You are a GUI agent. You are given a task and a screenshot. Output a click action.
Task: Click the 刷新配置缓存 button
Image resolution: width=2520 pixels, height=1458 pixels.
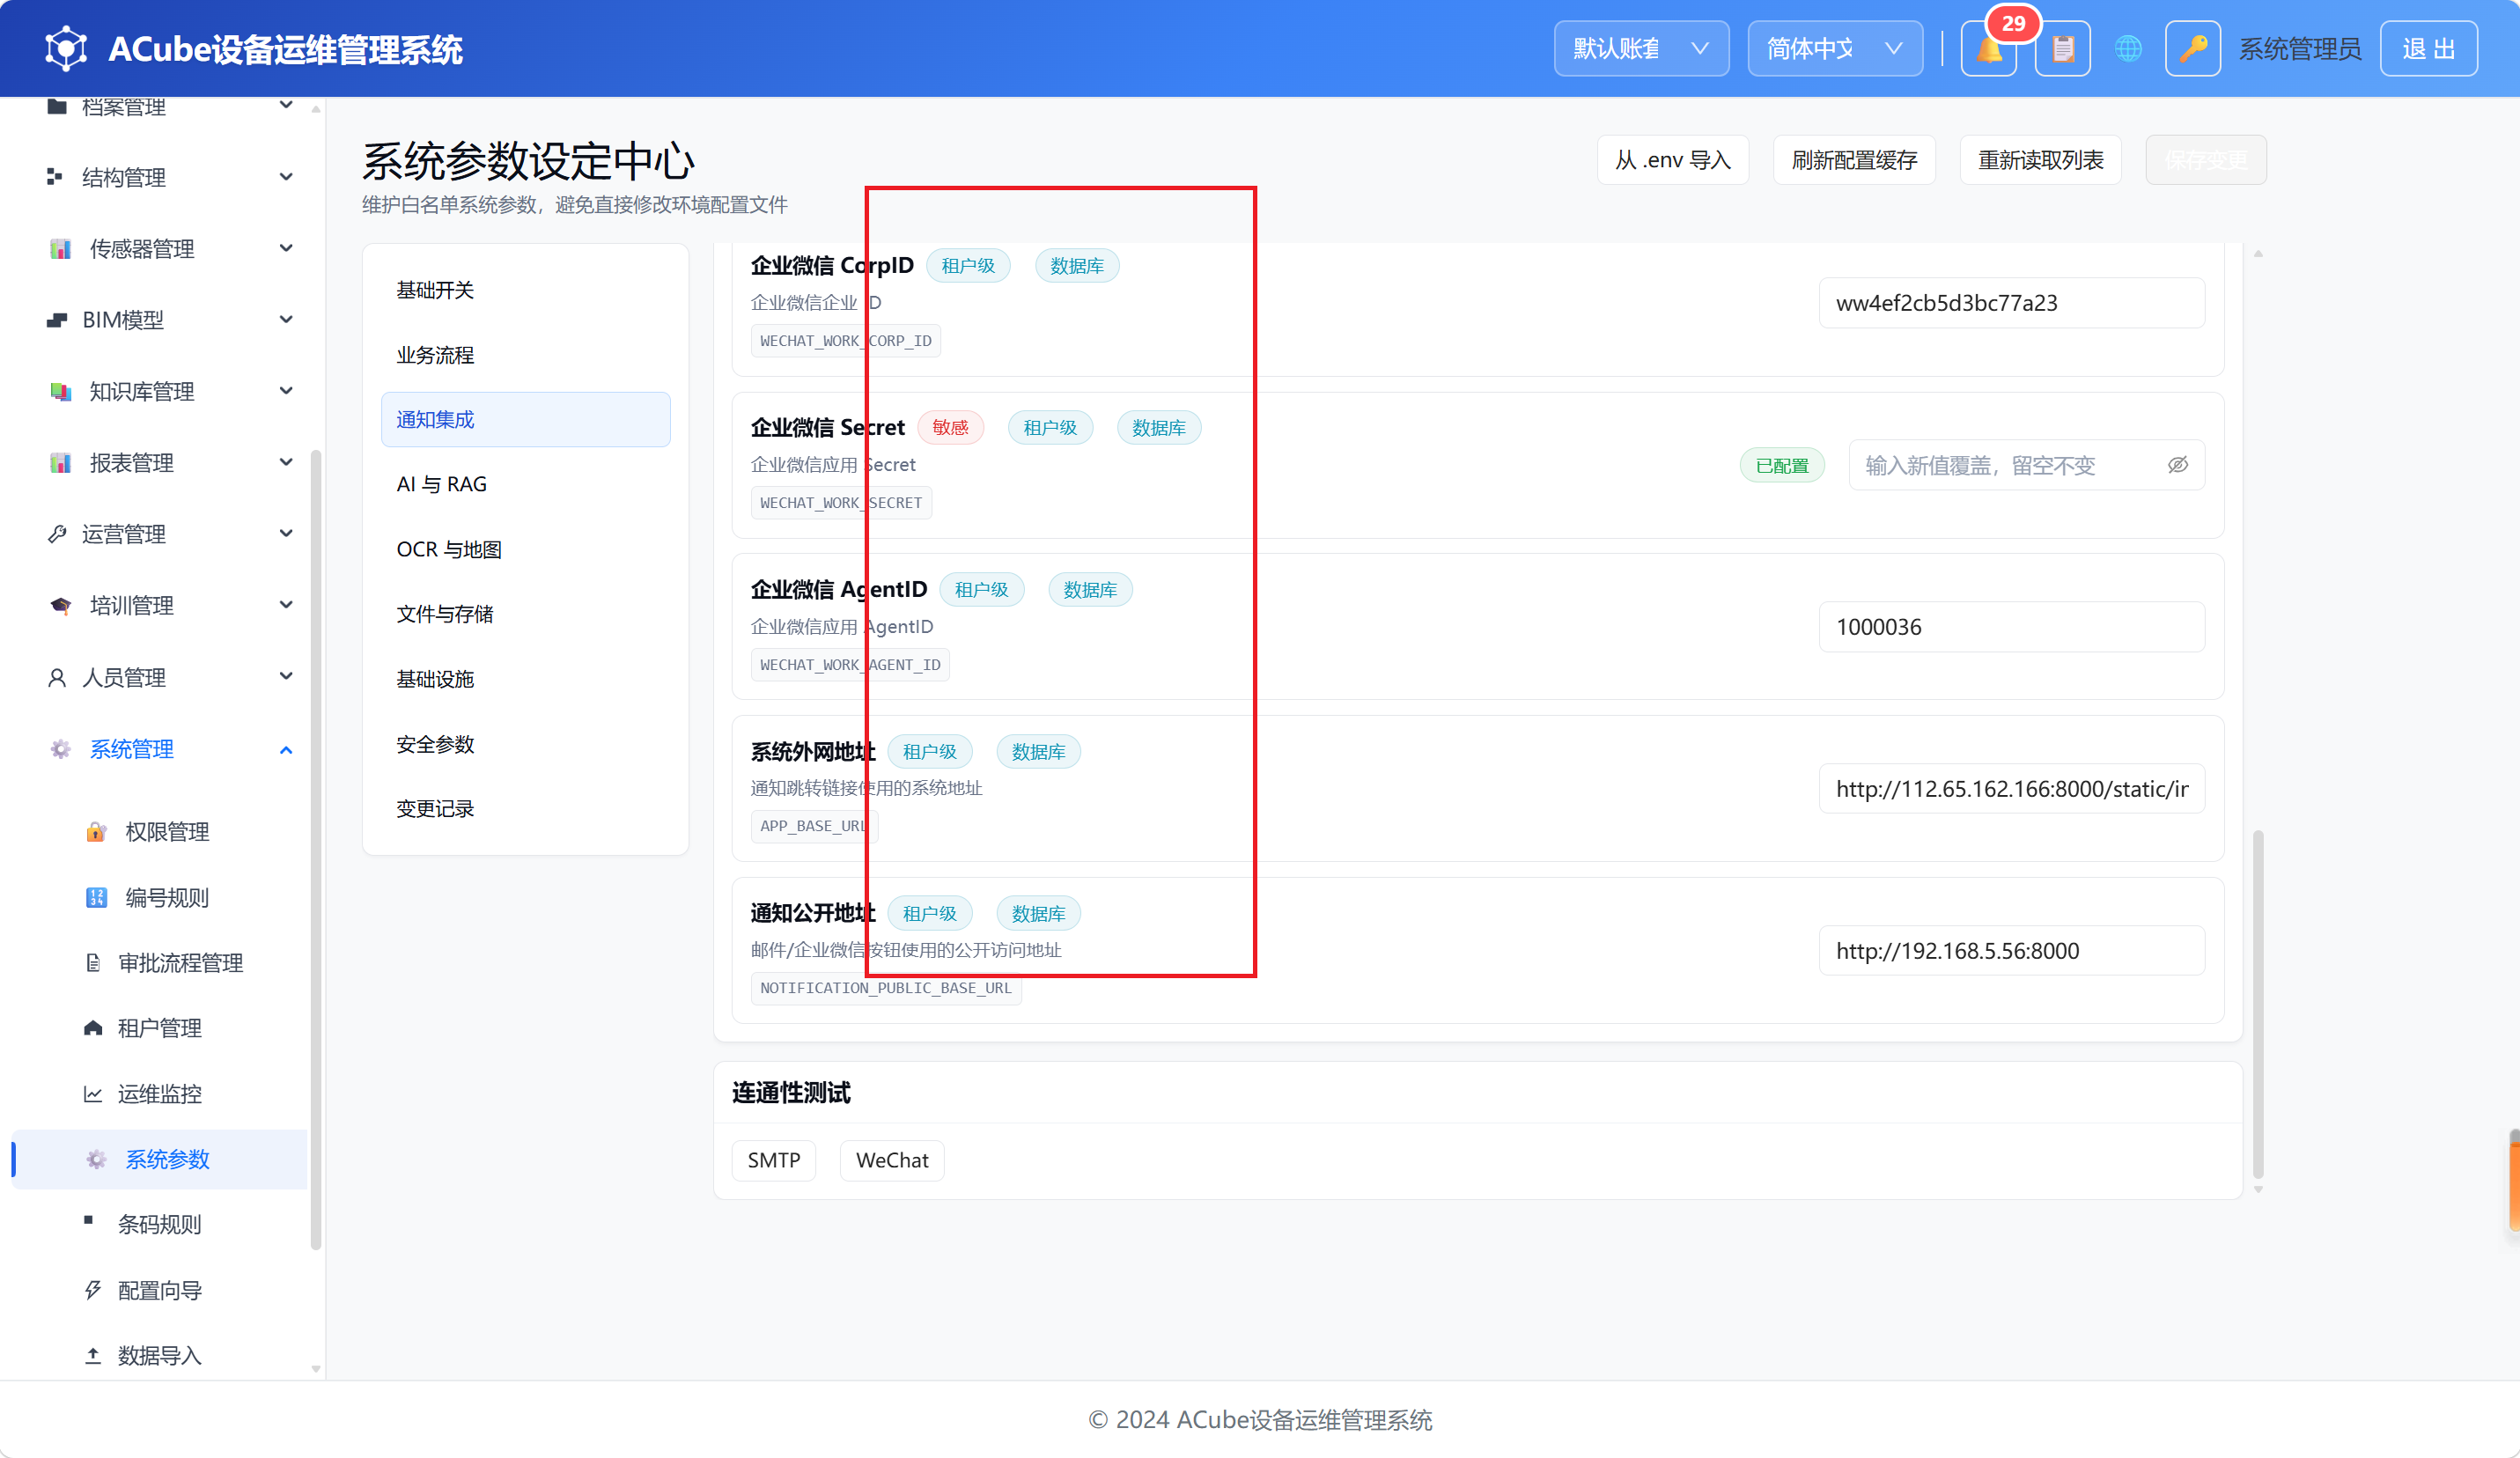coord(1854,160)
